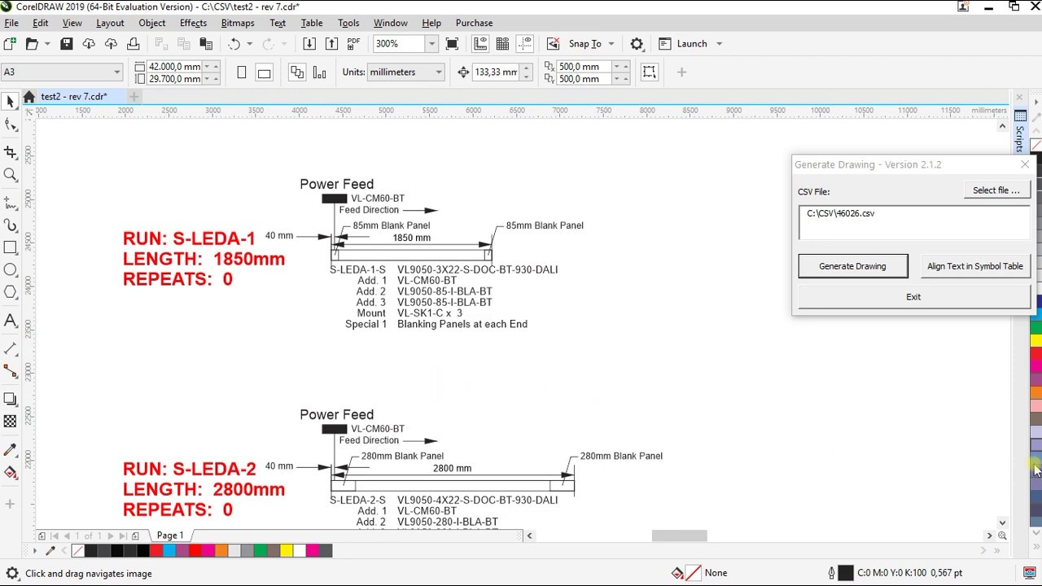This screenshot has height=586, width=1042.
Task: Select the Parallel Dimension tool
Action: pyautogui.click(x=10, y=348)
